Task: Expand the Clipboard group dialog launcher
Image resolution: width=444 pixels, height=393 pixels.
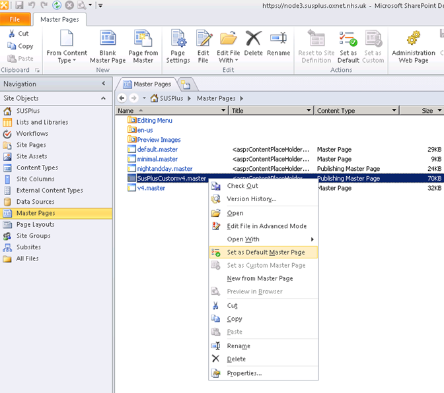Action: coord(37,70)
